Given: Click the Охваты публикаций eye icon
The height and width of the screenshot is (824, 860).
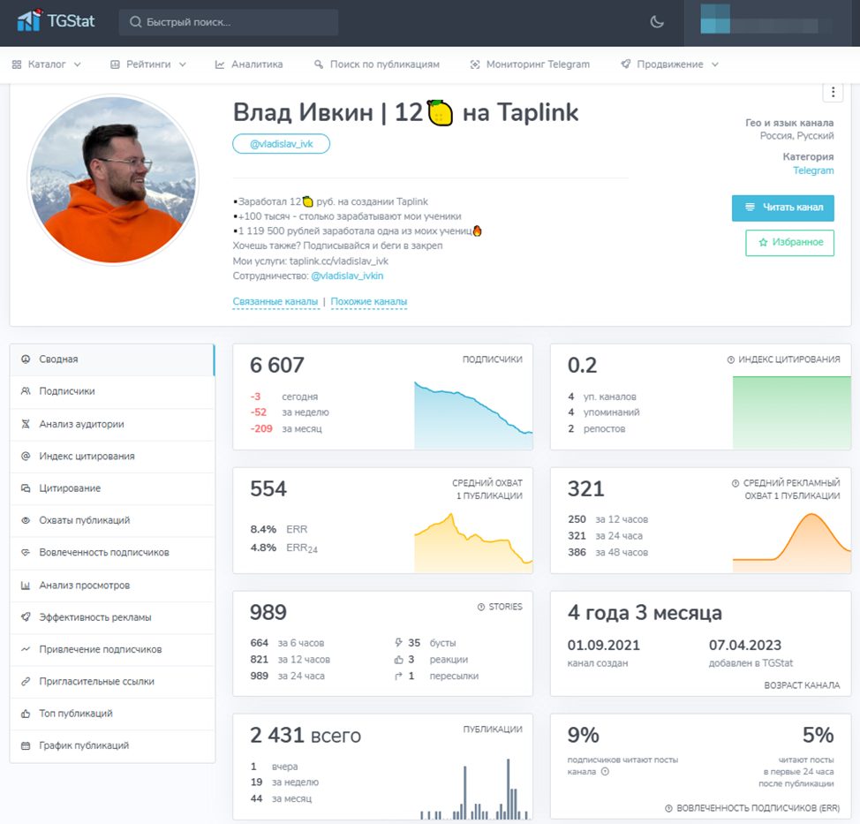Looking at the screenshot, I should (x=26, y=520).
